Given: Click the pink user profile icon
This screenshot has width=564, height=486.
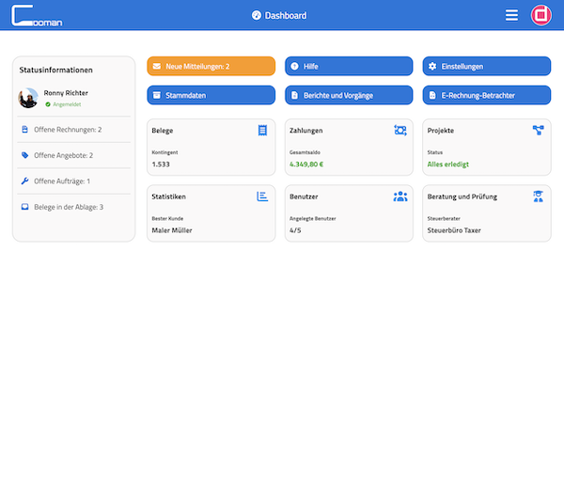Looking at the screenshot, I should click(x=541, y=15).
